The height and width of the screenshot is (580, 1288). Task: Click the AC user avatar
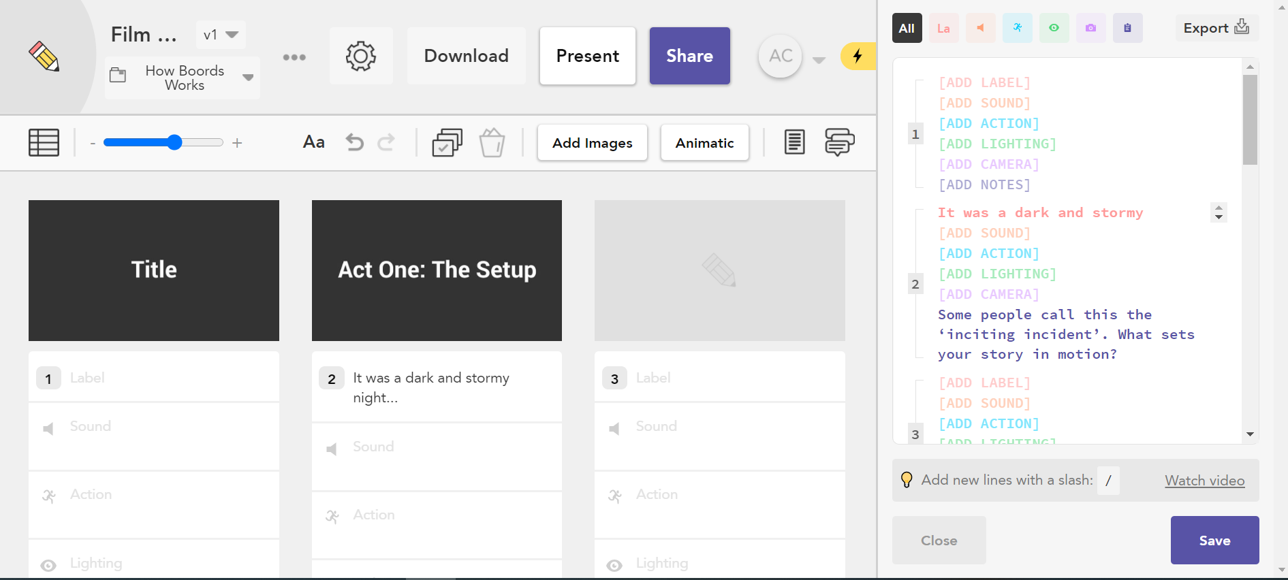781,56
